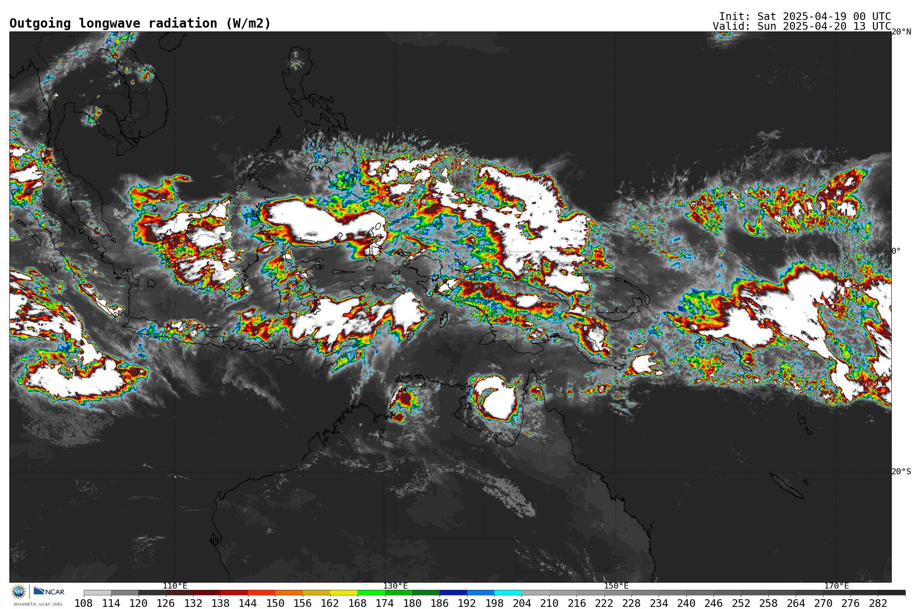Image resolution: width=919 pixels, height=609 pixels.
Task: Pick the gold swatch between 156 and 162
Action: click(317, 592)
